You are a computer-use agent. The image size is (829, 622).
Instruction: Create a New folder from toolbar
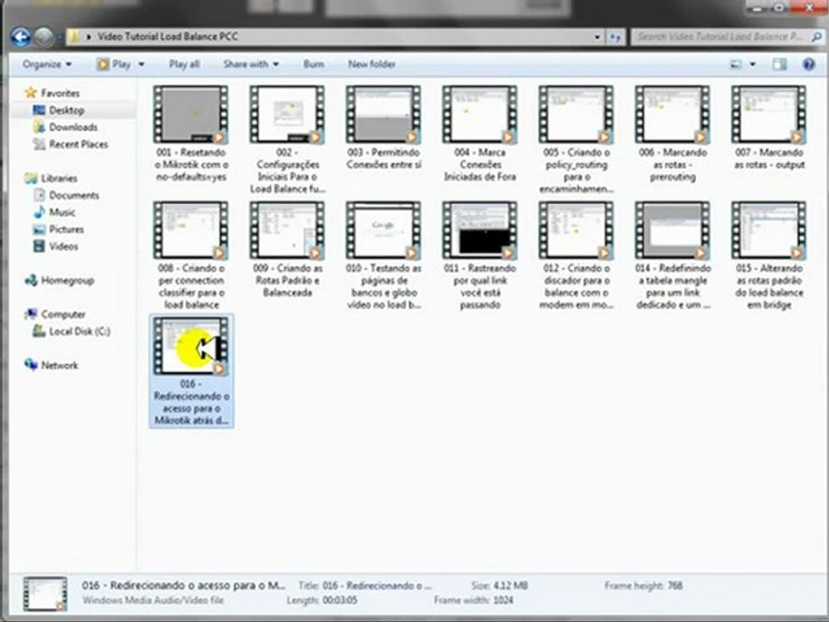click(x=371, y=65)
